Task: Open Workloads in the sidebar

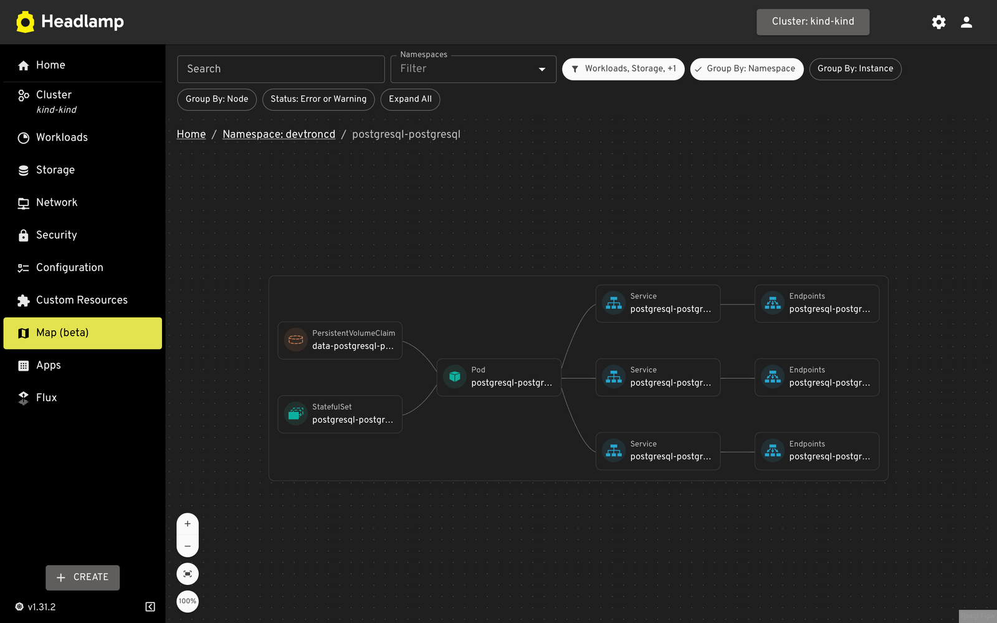Action: [62, 138]
